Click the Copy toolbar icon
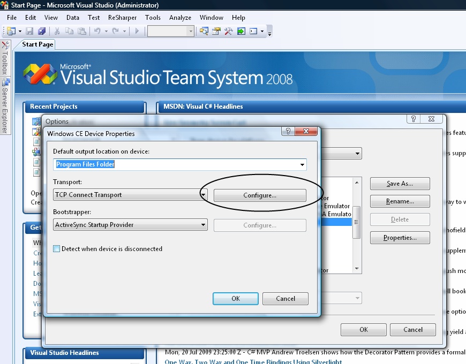The width and height of the screenshot is (466, 364). [x=69, y=31]
